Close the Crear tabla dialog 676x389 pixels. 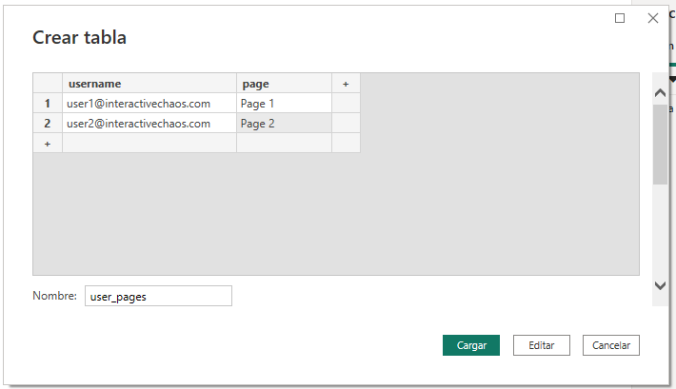point(652,18)
